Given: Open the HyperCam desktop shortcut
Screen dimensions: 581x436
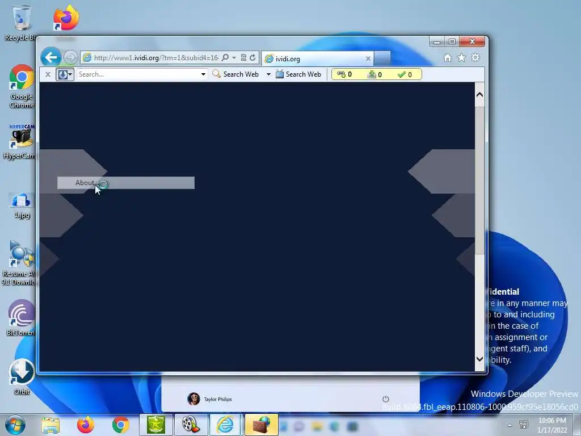Looking at the screenshot, I should (20, 141).
